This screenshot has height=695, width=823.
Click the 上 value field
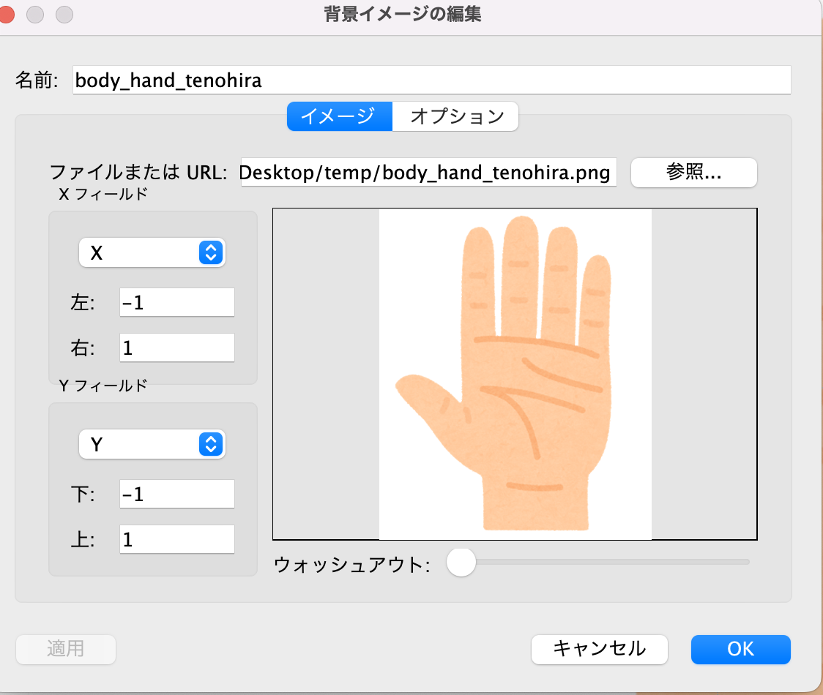177,538
